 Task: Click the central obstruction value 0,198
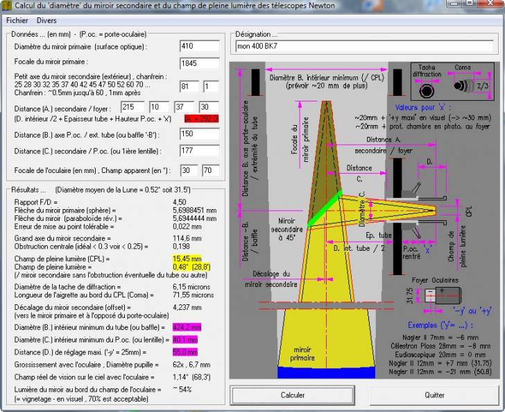(181, 247)
